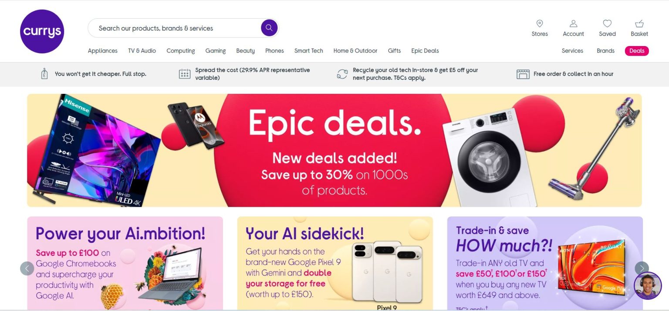Open the Brands link
Image resolution: width=669 pixels, height=311 pixels.
(605, 51)
